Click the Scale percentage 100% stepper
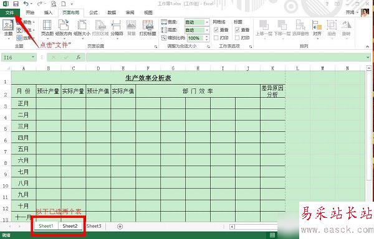 pos(207,38)
